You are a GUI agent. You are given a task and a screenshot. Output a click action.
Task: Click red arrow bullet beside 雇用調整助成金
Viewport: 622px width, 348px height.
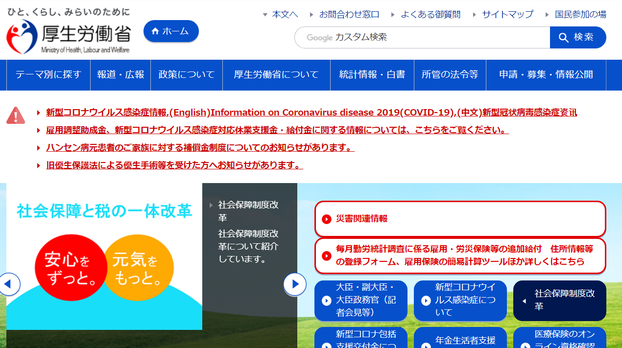click(x=39, y=131)
